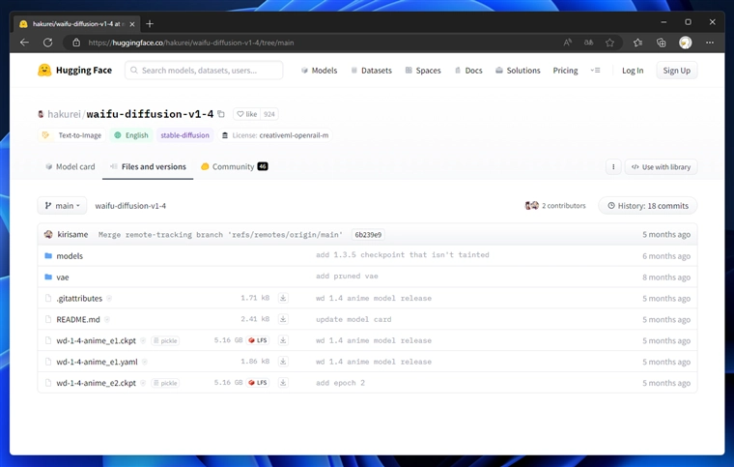Viewport: 734px width, 467px height.
Task: Click the Hugging Face logo
Action: click(75, 71)
